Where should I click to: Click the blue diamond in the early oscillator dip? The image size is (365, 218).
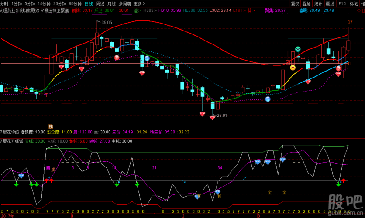pos(21,176)
